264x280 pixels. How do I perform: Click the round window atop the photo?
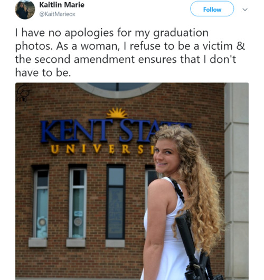(119, 90)
